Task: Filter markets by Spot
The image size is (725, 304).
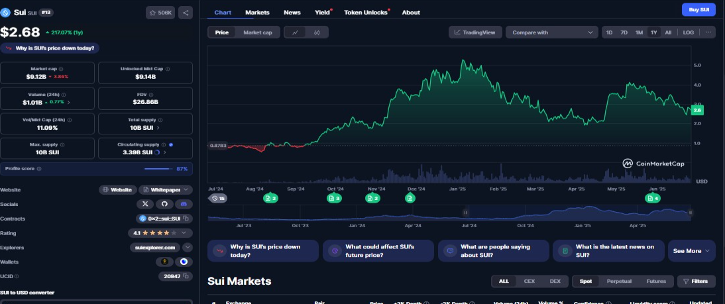Action: click(585, 281)
